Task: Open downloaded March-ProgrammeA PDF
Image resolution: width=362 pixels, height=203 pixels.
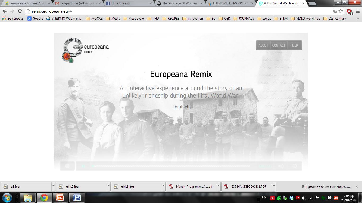Action: tap(191, 187)
